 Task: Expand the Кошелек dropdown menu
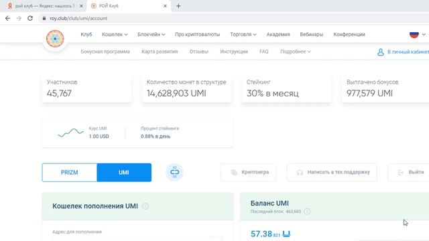click(x=115, y=34)
